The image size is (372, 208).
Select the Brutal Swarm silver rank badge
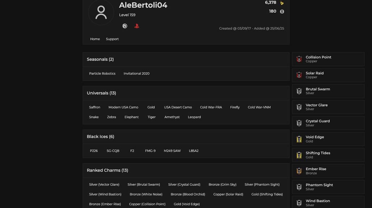click(x=299, y=91)
